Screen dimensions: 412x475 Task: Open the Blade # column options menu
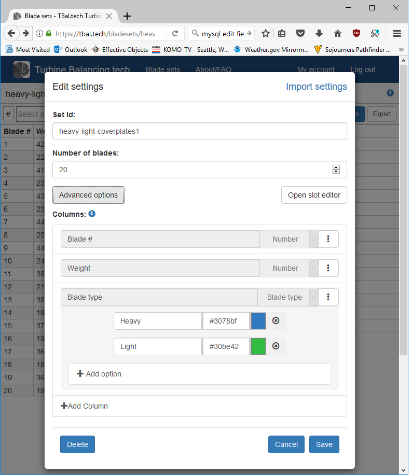(328, 239)
